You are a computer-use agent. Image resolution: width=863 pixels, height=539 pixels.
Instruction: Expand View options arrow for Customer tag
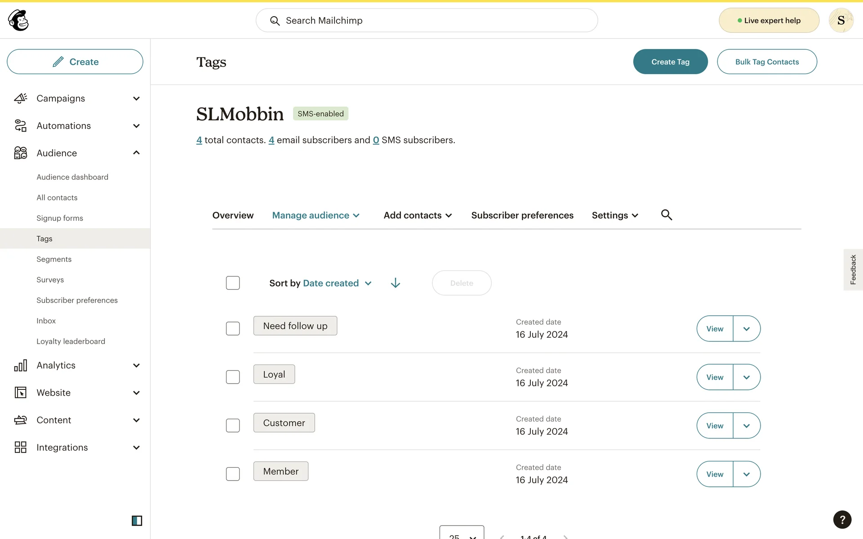(746, 426)
